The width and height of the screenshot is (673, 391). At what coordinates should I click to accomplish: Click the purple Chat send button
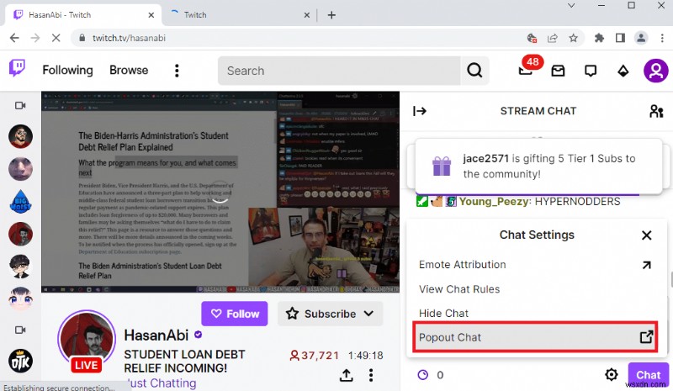click(x=648, y=375)
